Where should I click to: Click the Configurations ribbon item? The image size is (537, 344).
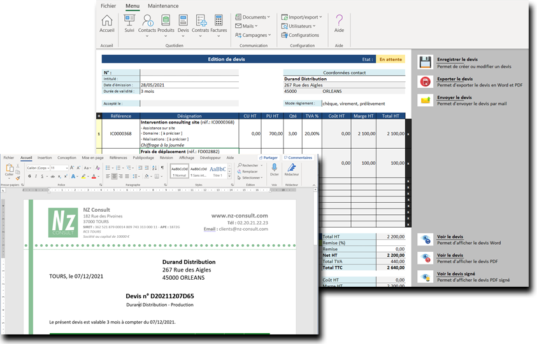300,35
